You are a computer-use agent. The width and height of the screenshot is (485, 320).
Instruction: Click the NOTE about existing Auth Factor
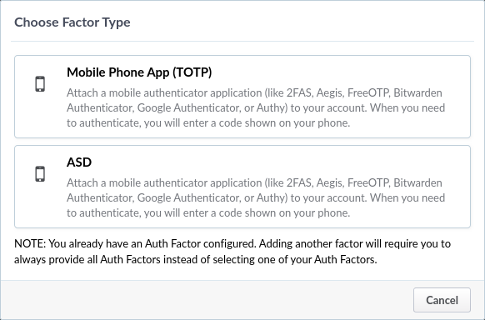[x=232, y=252]
